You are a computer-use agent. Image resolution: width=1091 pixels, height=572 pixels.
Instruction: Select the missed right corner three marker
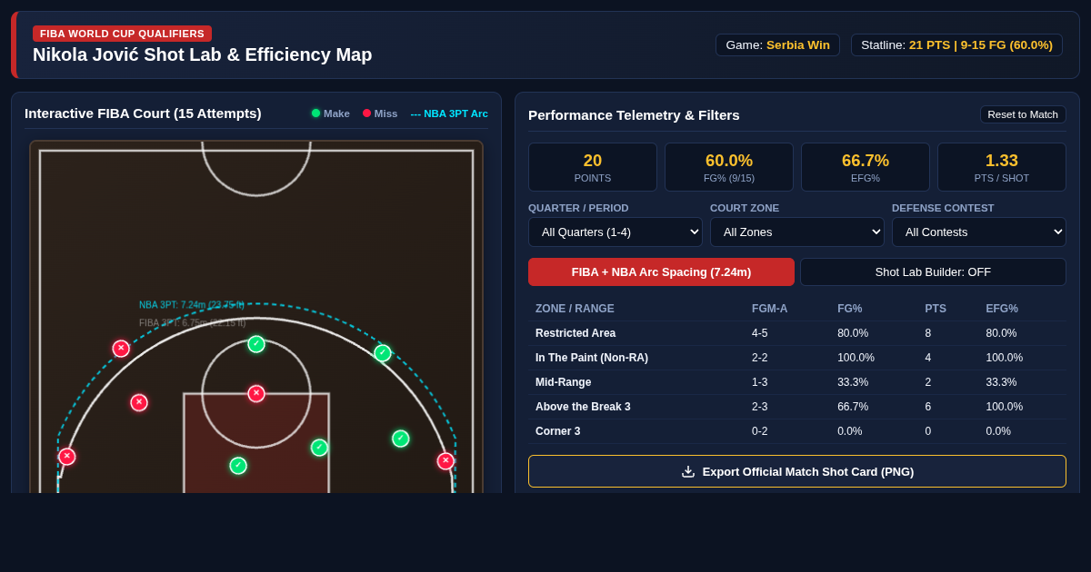(x=445, y=461)
